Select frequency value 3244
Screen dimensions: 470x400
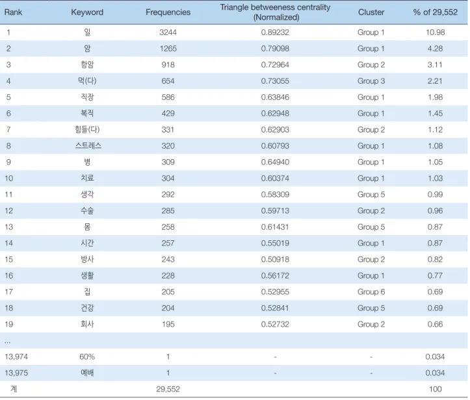coord(168,32)
